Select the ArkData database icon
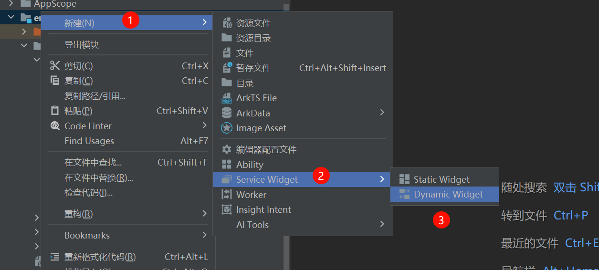599x270 pixels. pyautogui.click(x=227, y=113)
